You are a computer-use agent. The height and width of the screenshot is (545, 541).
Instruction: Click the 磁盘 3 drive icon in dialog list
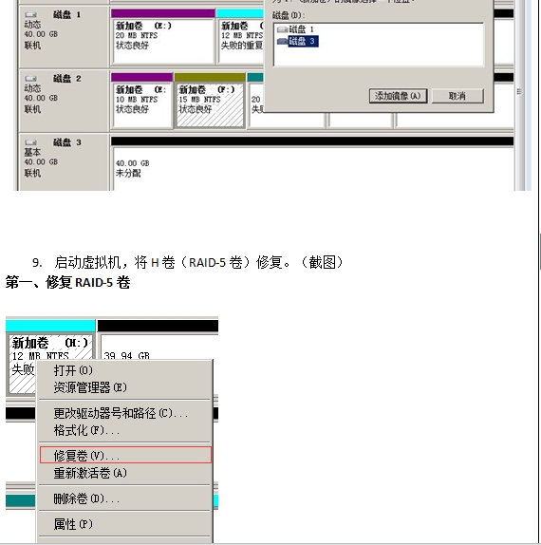click(x=282, y=42)
